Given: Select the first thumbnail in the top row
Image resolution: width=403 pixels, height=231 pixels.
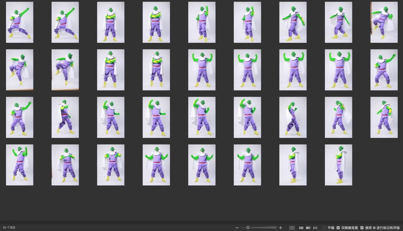Looking at the screenshot, I should 20,22.
